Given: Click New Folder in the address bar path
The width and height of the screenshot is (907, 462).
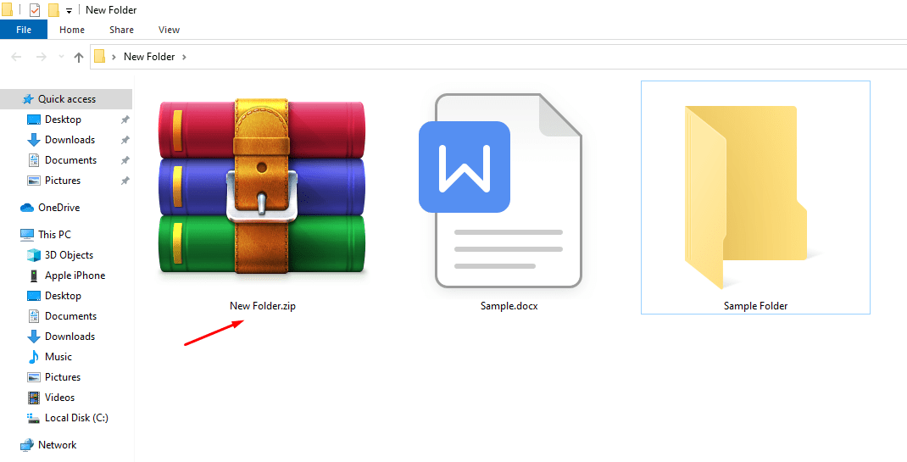Looking at the screenshot, I should click(x=149, y=57).
